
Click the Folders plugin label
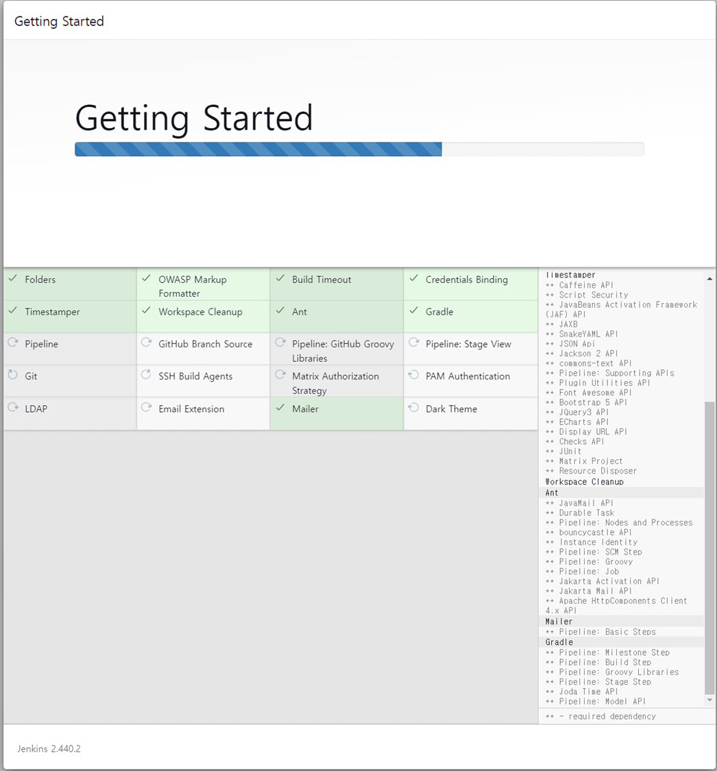[x=40, y=280]
